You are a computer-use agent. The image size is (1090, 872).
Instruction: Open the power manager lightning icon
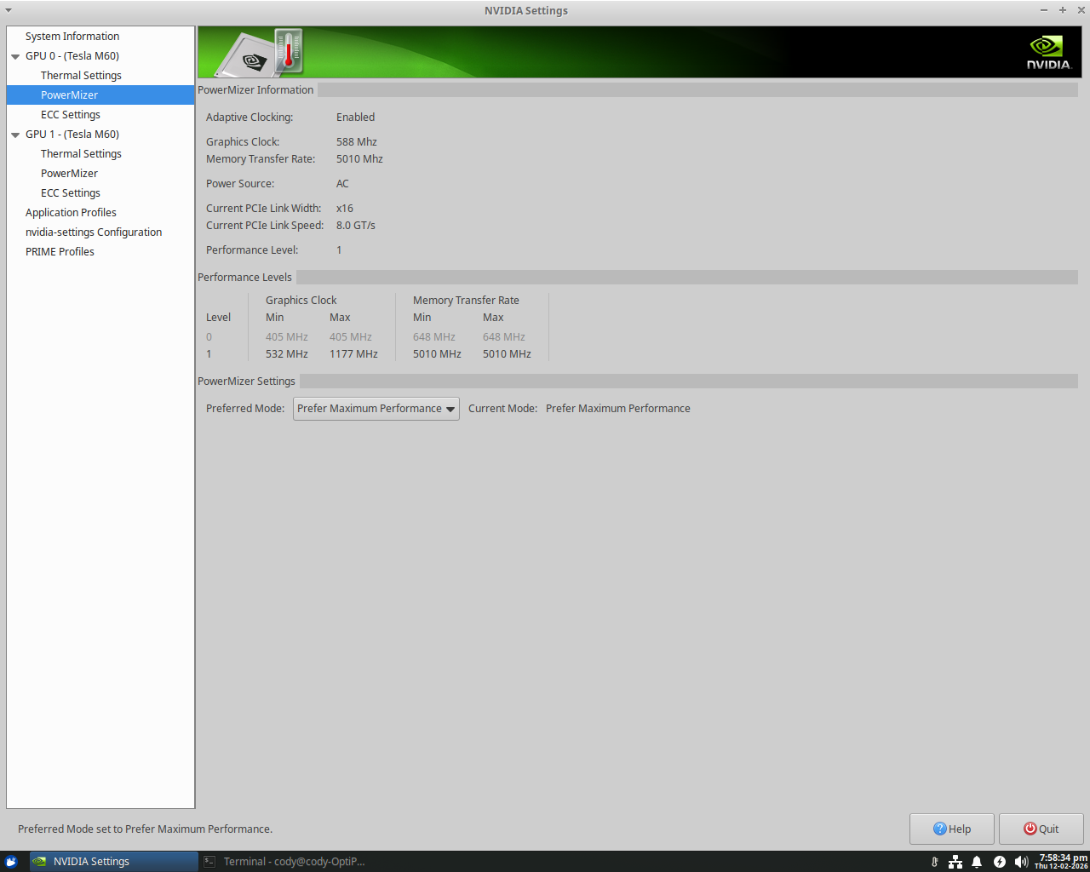click(x=1000, y=862)
